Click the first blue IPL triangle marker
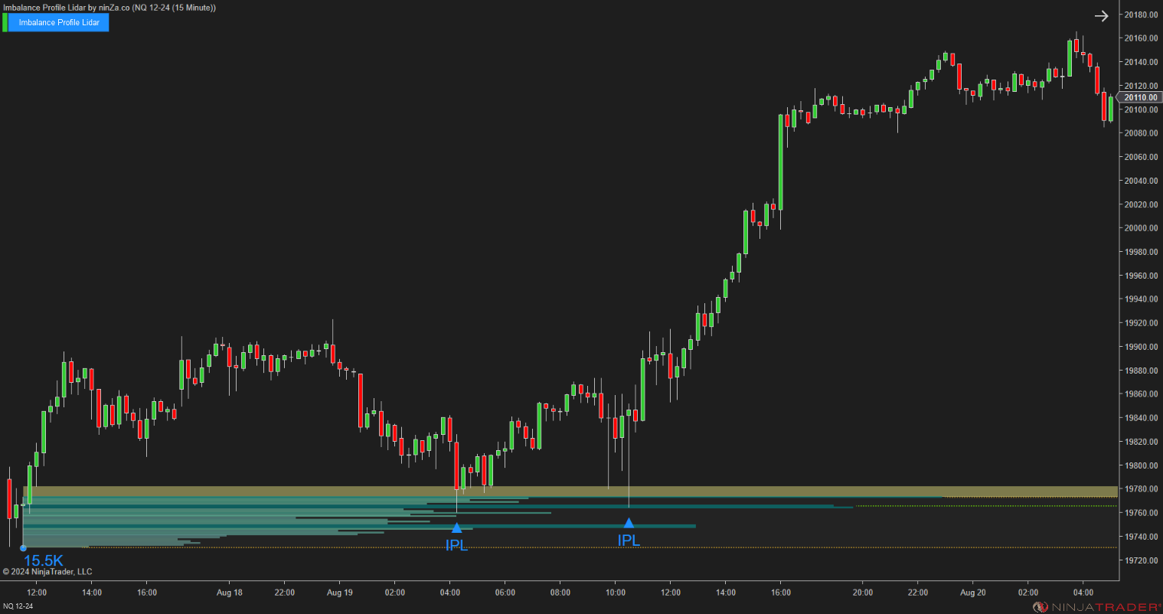 click(457, 527)
